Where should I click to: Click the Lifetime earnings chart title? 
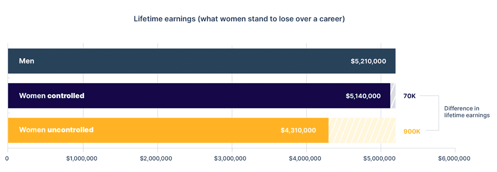239,19
